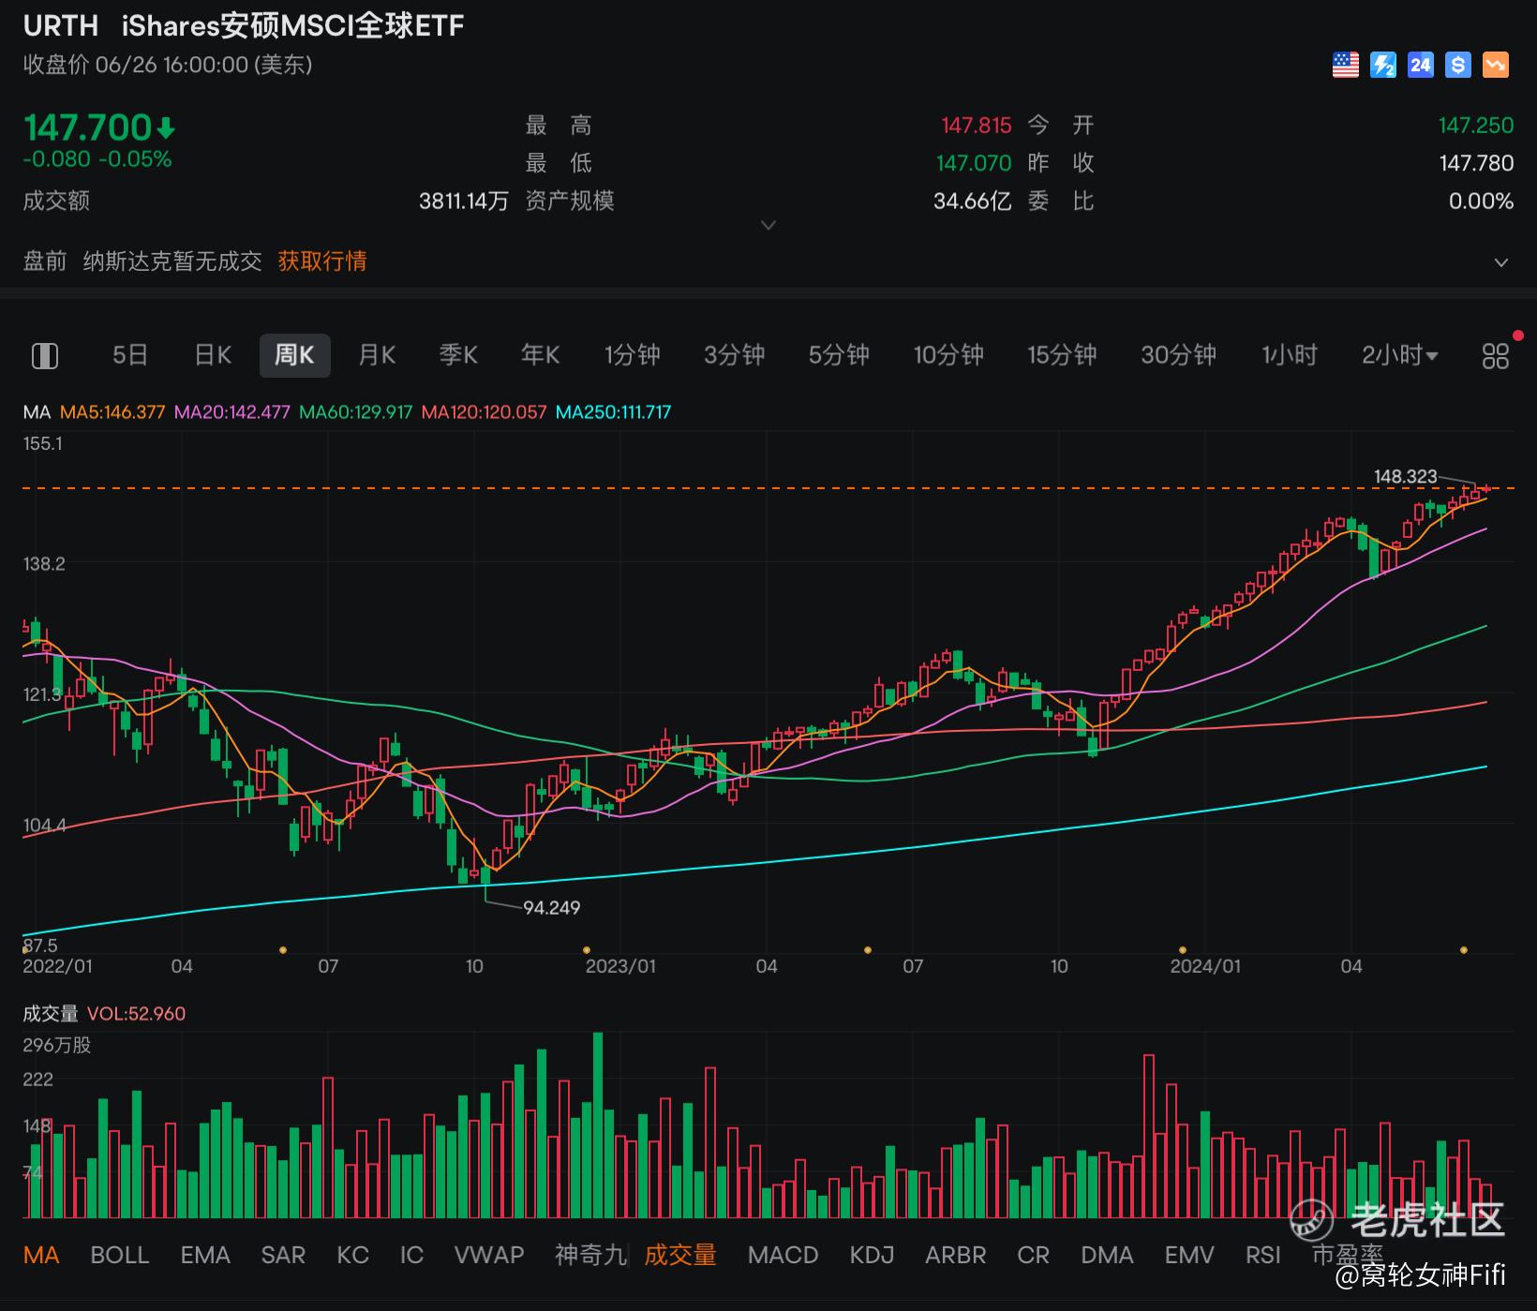Click the VOL:52.960 volume label
The image size is (1537, 1311).
[x=136, y=1014]
